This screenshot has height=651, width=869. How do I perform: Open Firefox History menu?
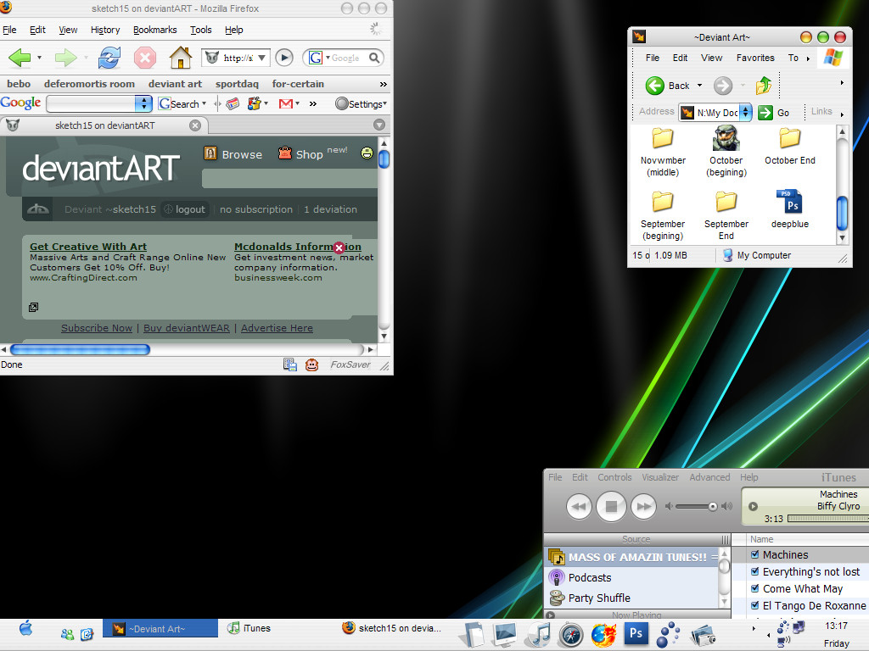click(x=105, y=30)
